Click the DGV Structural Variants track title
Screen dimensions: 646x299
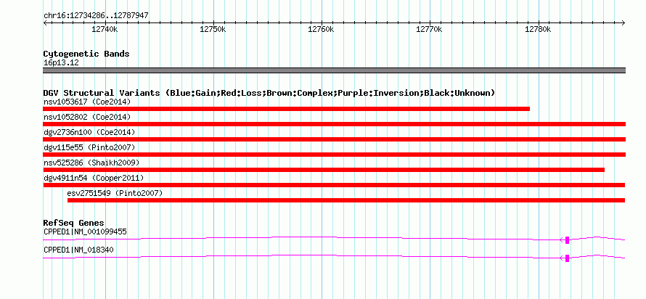point(269,93)
